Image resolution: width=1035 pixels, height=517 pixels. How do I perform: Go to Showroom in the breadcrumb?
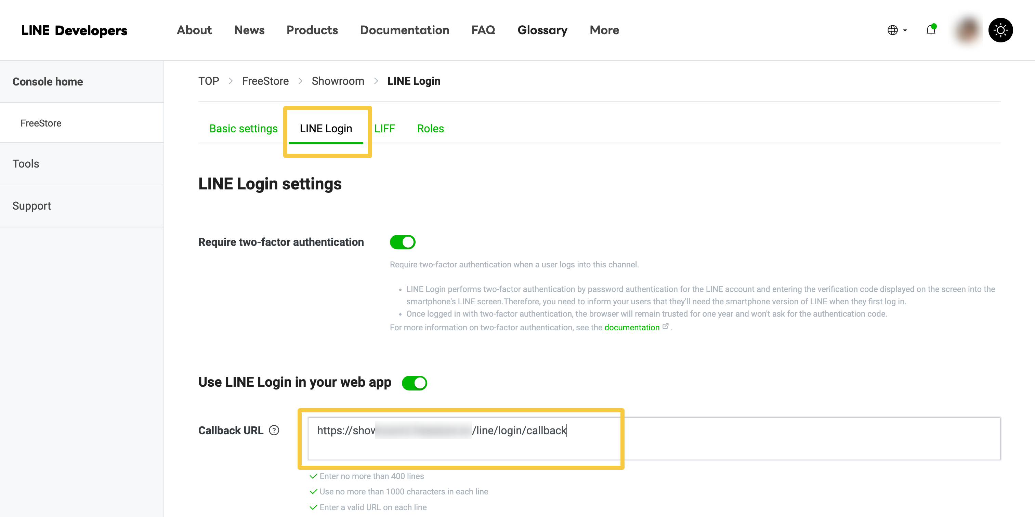[x=338, y=81]
